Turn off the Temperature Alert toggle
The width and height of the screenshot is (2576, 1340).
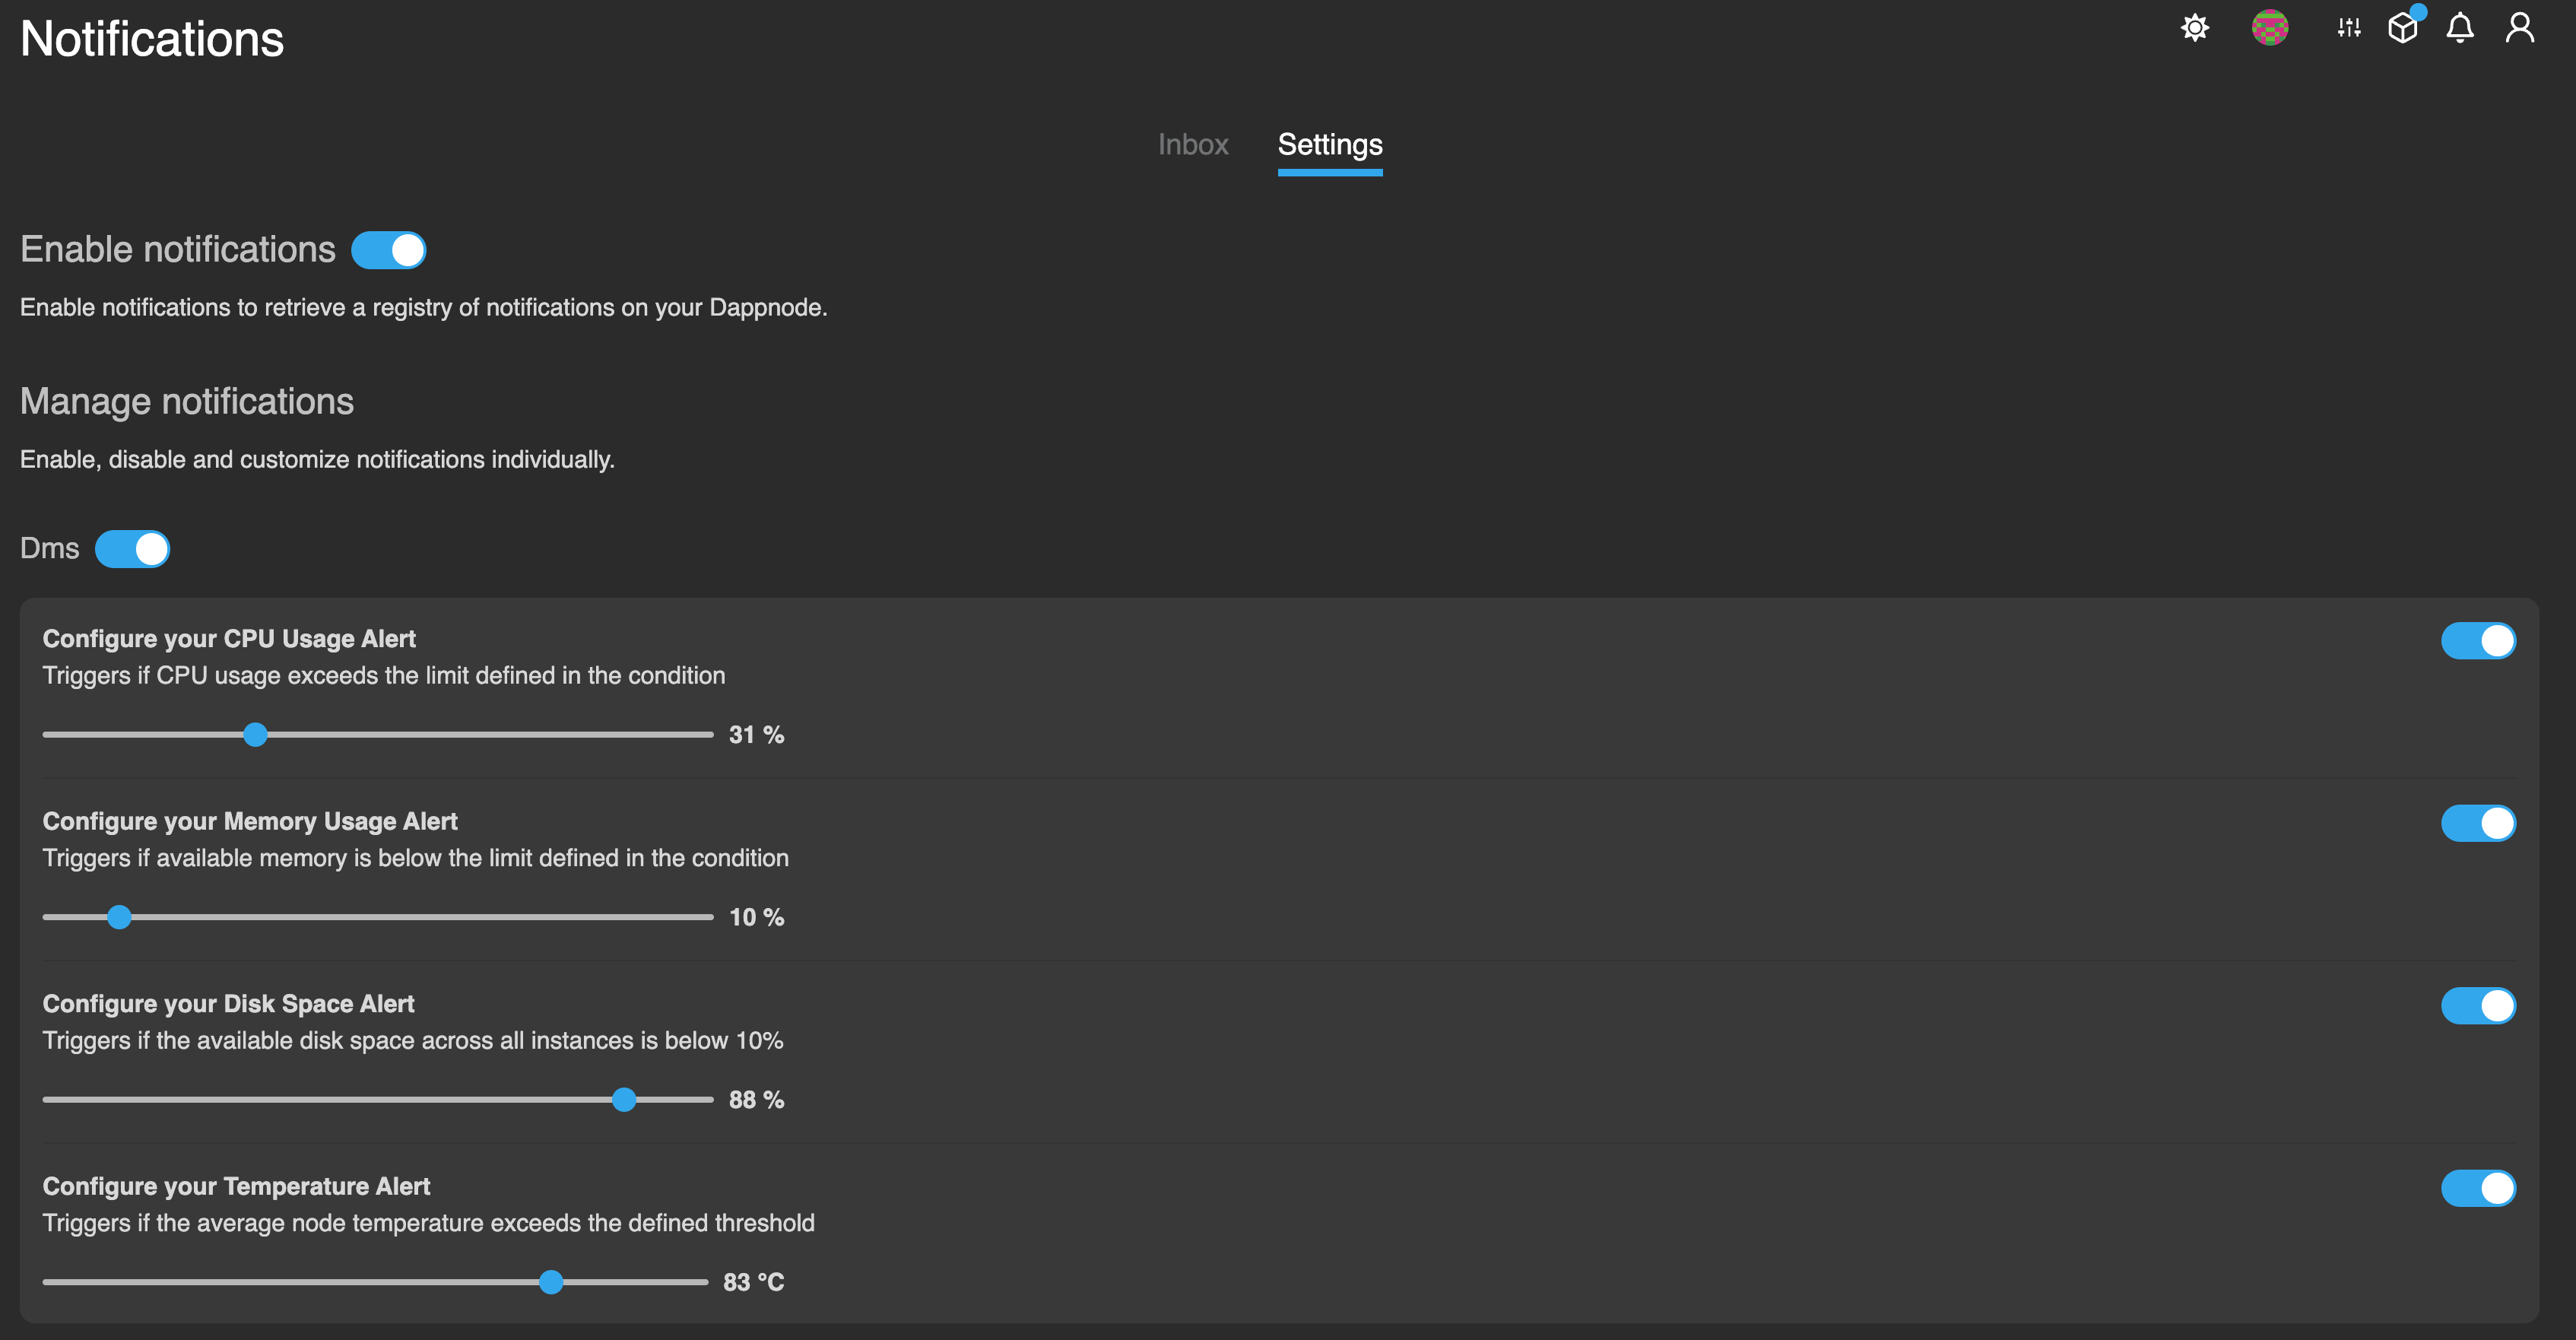click(x=2478, y=1188)
